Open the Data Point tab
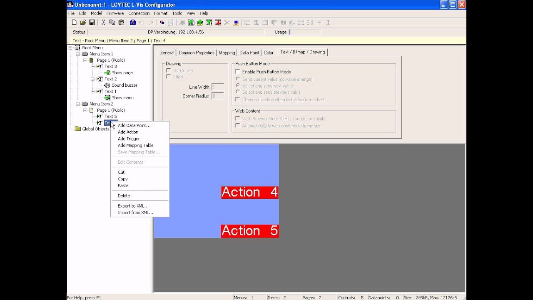533x300 pixels. [x=249, y=52]
